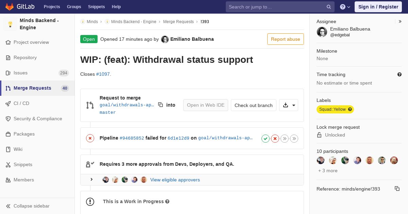Screen dimensions: 408x214
Task: Click the failed stage red X icon
Action: pos(275,138)
